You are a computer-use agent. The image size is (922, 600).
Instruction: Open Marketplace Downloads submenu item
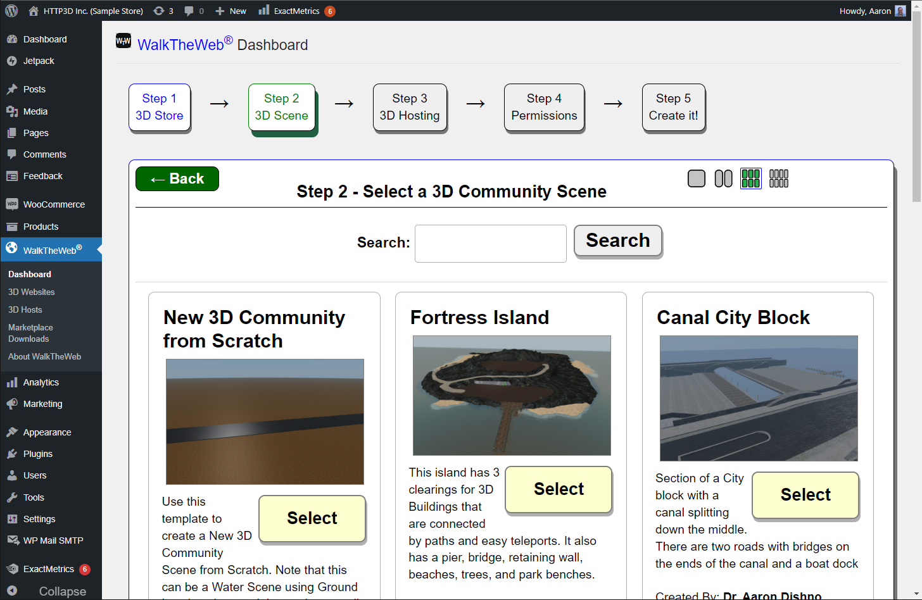[x=30, y=333]
